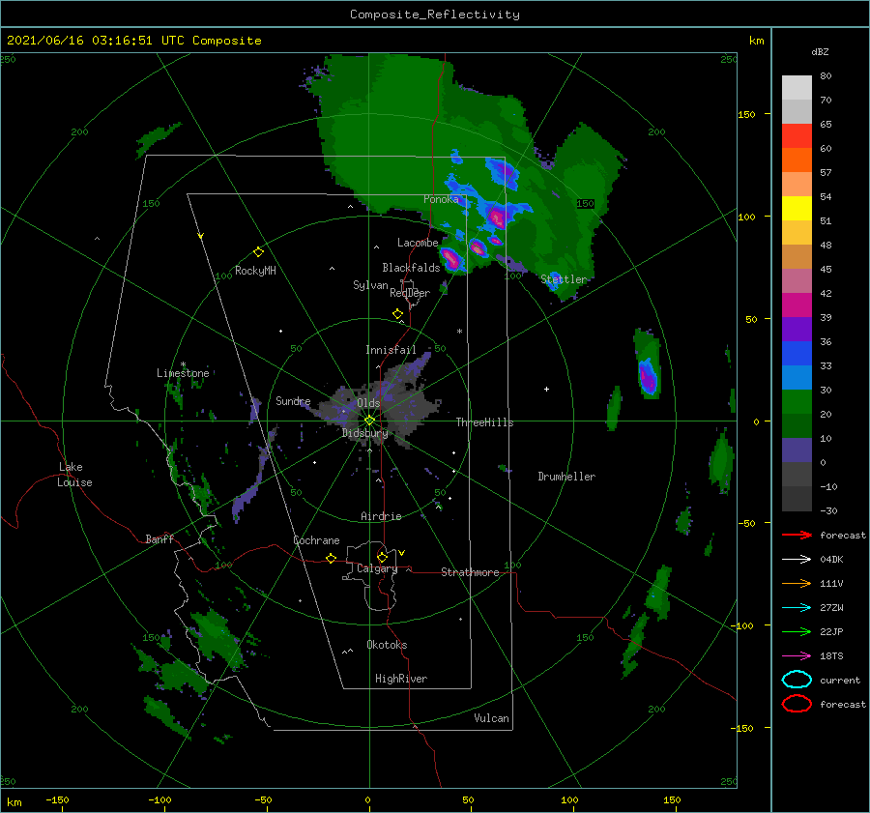The image size is (870, 813).
Task: Click the green 22JP arrow icon
Action: click(797, 631)
